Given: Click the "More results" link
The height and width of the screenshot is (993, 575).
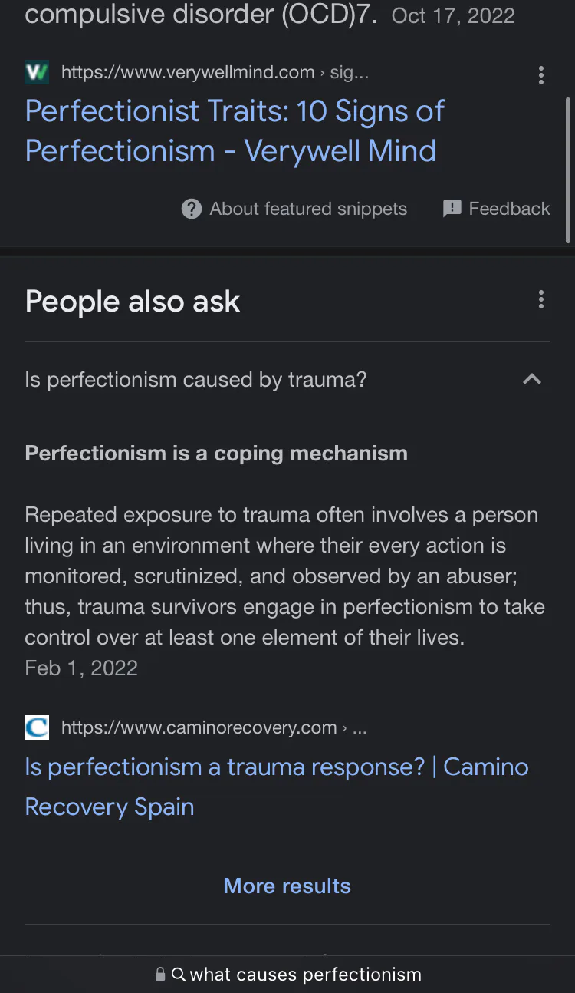Looking at the screenshot, I should click(287, 886).
